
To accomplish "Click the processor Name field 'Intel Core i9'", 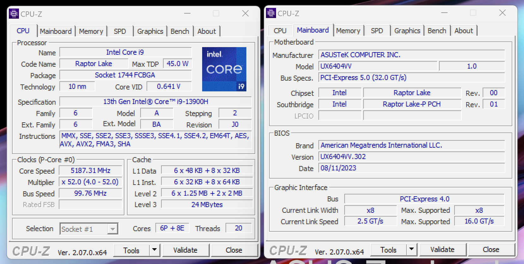I will coord(125,52).
